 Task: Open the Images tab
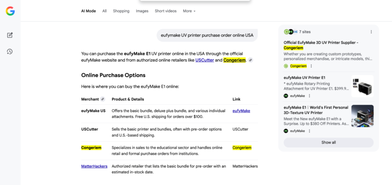(x=142, y=11)
